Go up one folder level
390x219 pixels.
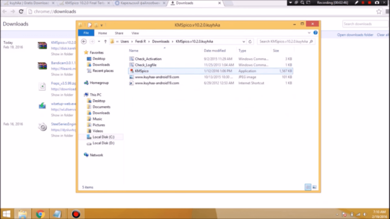coord(105,42)
